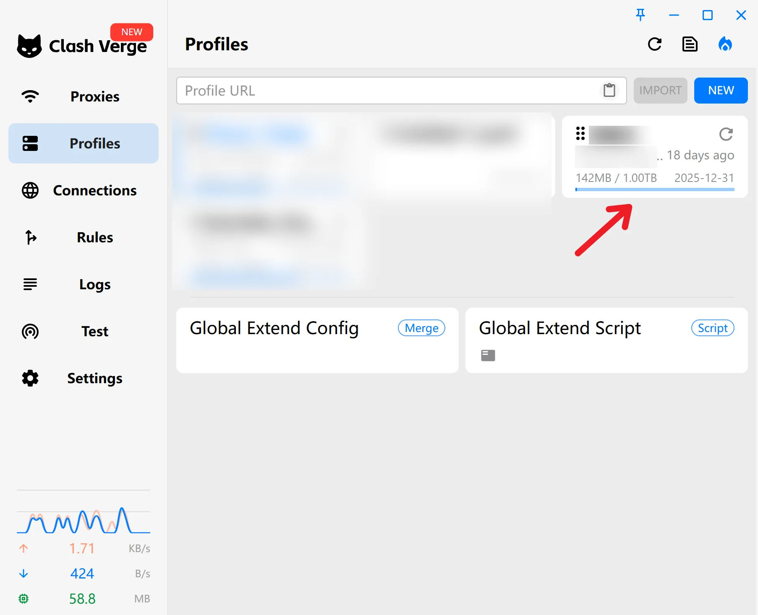Focus the Profile URL input field
The image size is (758, 615).
[x=402, y=91]
